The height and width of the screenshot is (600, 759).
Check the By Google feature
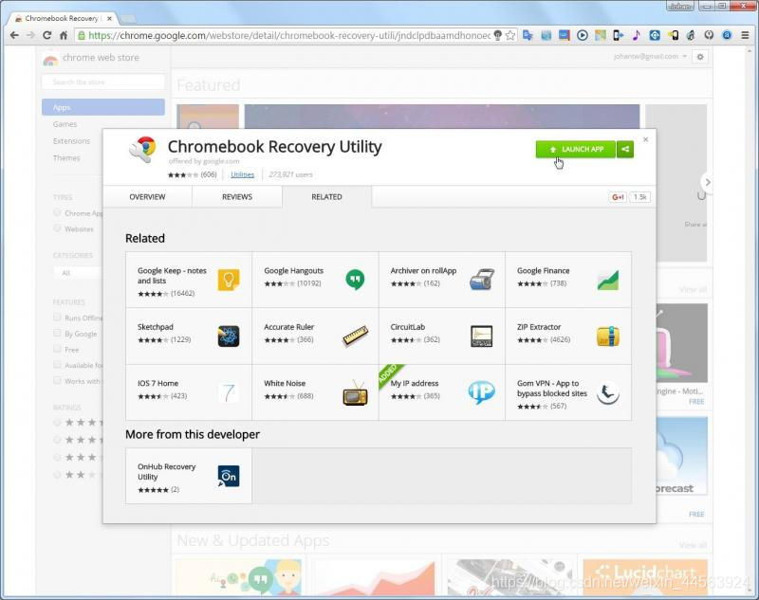57,333
